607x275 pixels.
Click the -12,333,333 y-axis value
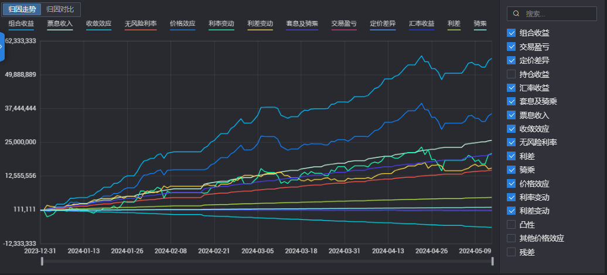click(19, 243)
